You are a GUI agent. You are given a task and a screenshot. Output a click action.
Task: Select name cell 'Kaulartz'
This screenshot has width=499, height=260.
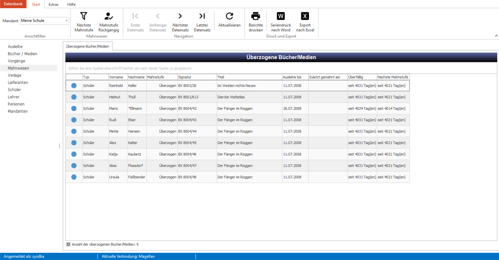[x=137, y=154]
